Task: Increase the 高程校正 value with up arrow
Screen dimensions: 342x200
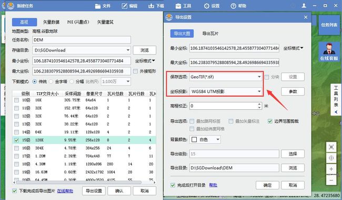Action: 259,104
